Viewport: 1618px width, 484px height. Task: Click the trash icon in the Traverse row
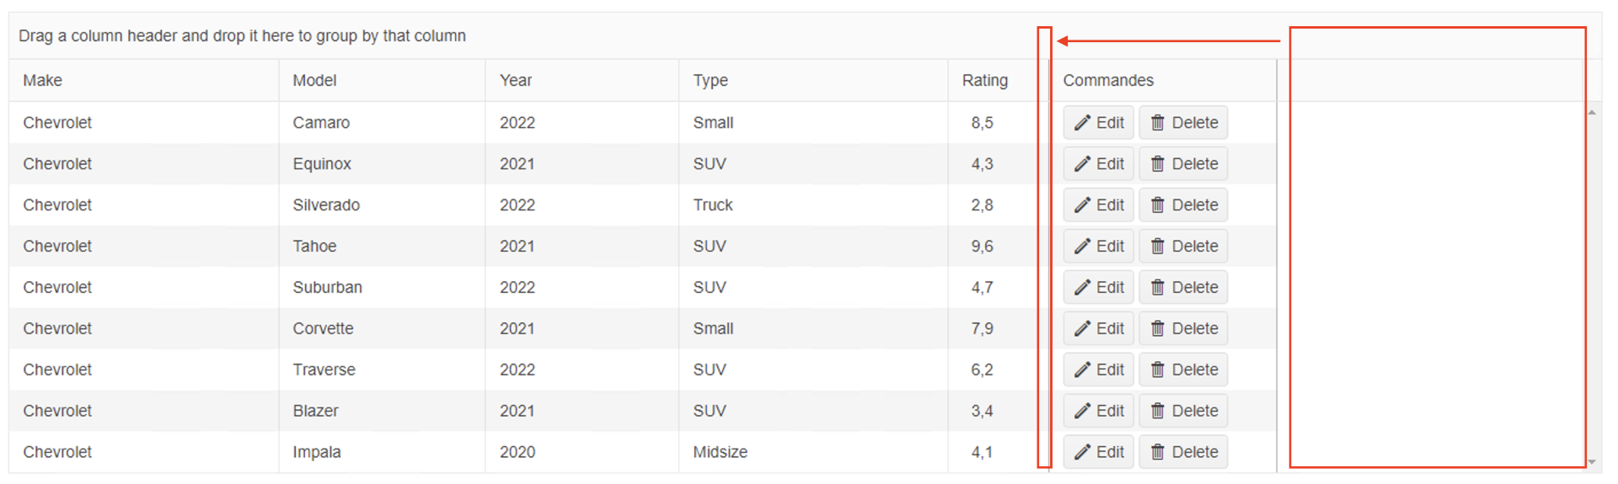click(x=1158, y=370)
